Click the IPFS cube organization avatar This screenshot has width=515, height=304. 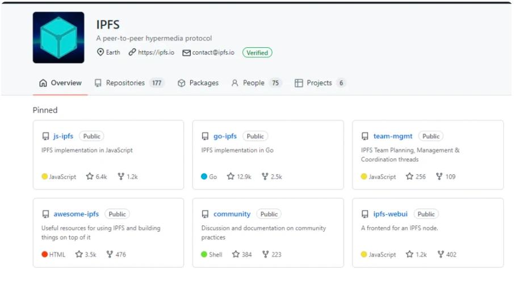tap(58, 38)
